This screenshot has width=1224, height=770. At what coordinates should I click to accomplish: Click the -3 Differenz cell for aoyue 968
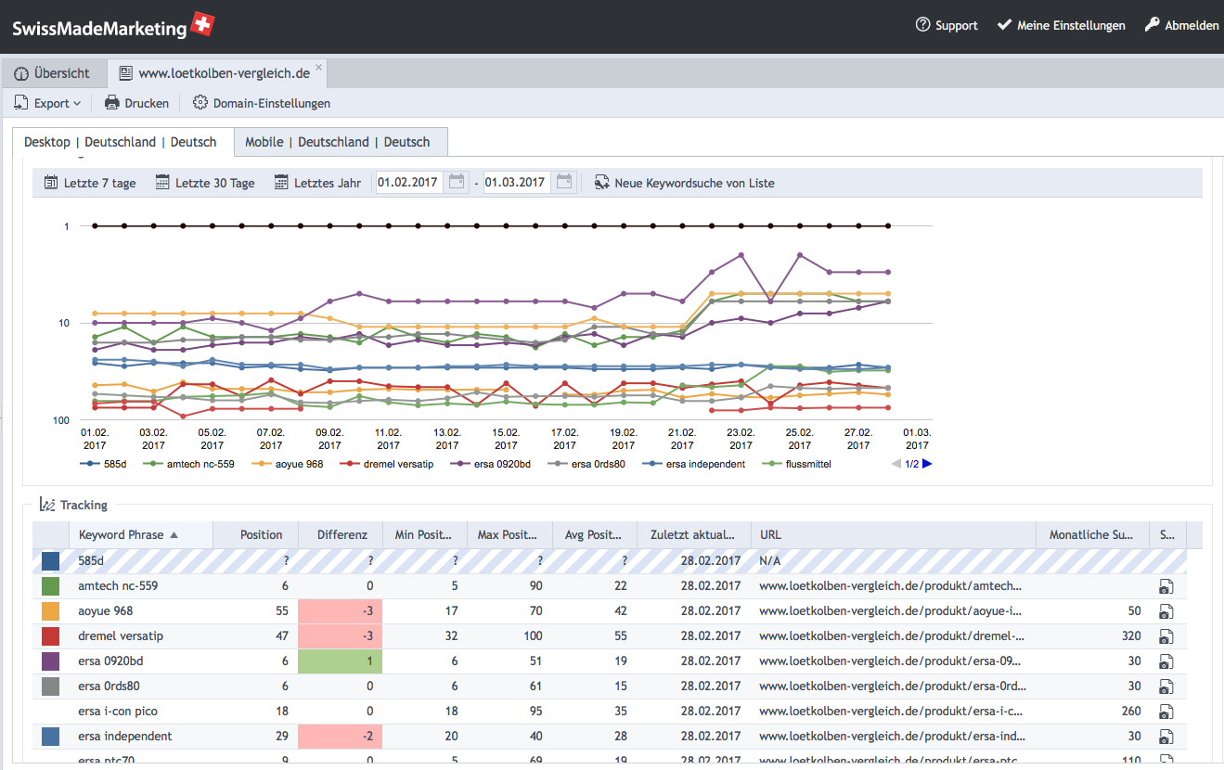point(340,611)
